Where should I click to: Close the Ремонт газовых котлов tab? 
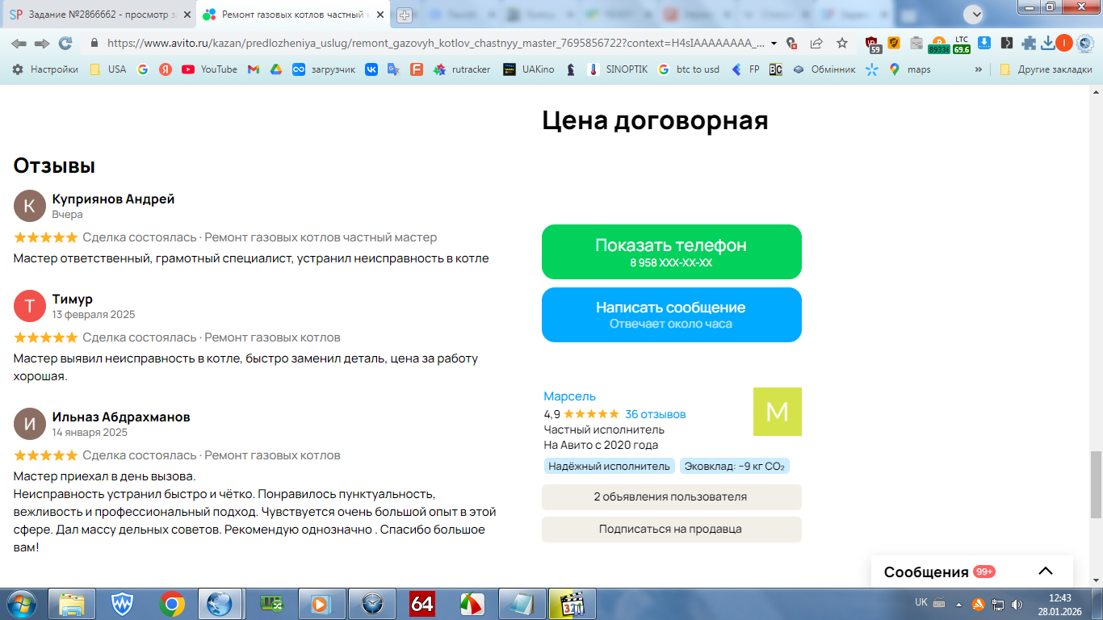tap(381, 15)
